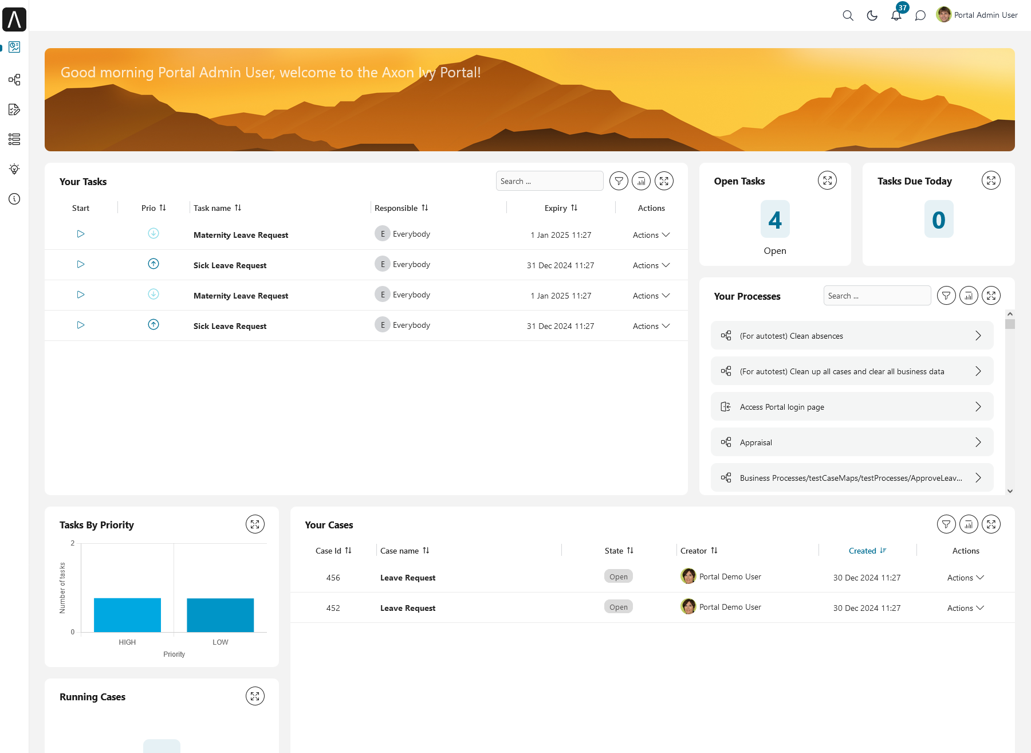Click the LOW priority bar

click(220, 615)
